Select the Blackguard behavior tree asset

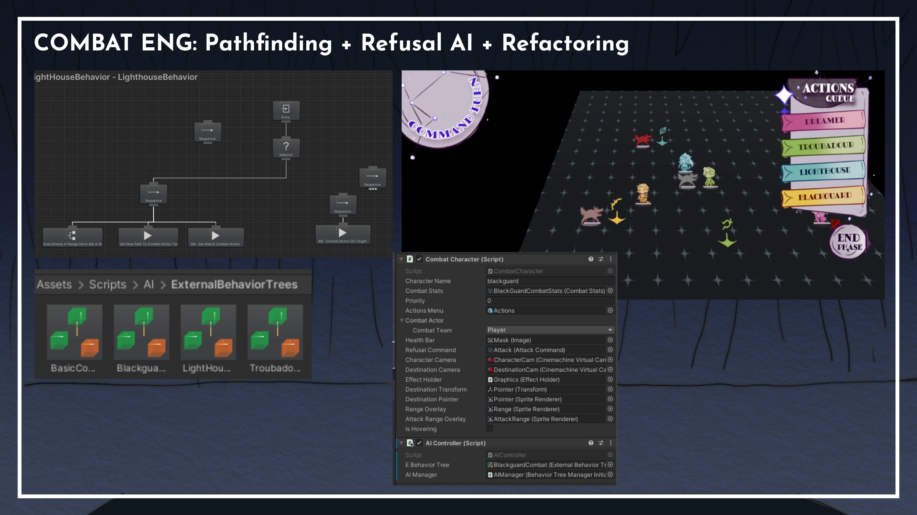coord(141,338)
